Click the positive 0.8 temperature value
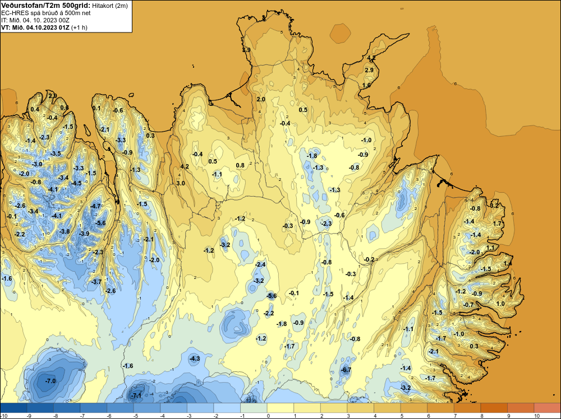Viewport: 561px width, 419px height. tap(241, 165)
